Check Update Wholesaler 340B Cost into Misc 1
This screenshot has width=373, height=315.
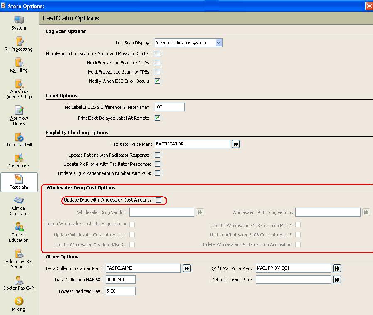pos(298,225)
